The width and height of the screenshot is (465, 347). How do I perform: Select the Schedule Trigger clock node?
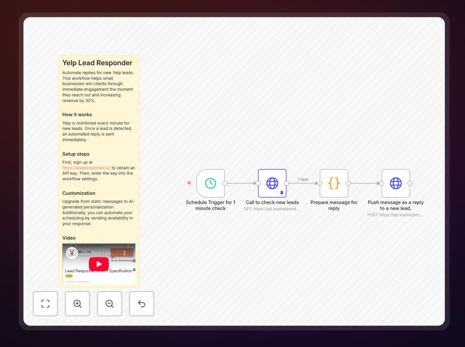pos(211,183)
